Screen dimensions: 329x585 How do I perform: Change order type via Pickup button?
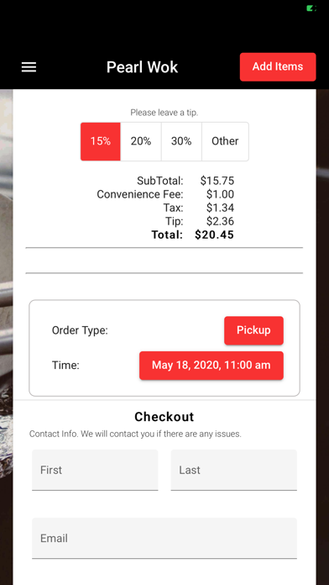pos(253,330)
